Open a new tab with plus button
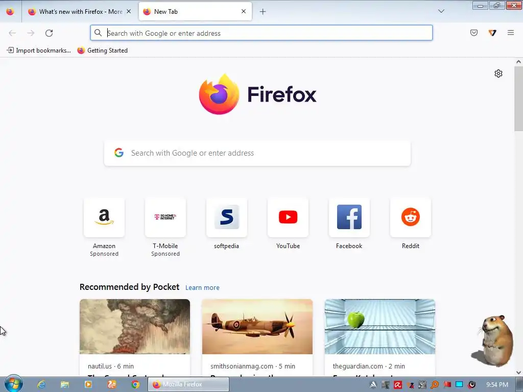The width and height of the screenshot is (523, 392). point(263,12)
